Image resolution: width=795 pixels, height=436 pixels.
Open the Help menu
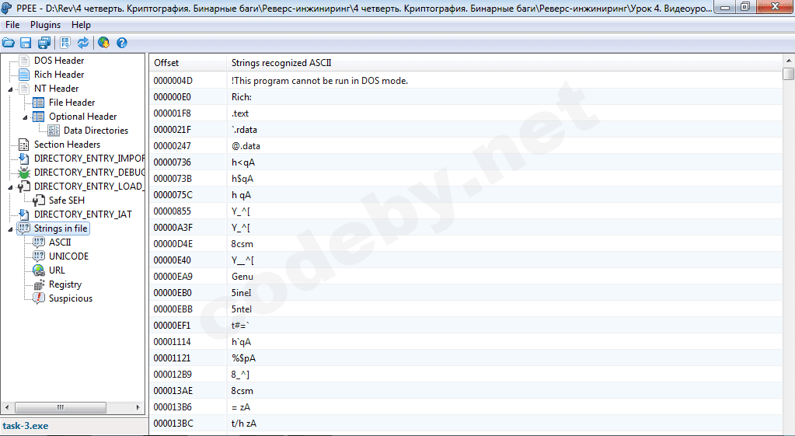tap(81, 25)
